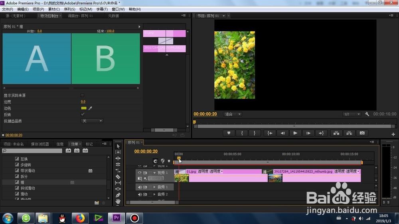Viewport: 399px width, 224px height.
Task: Open anti-aliasing quality dropdown
Action: pos(92,121)
